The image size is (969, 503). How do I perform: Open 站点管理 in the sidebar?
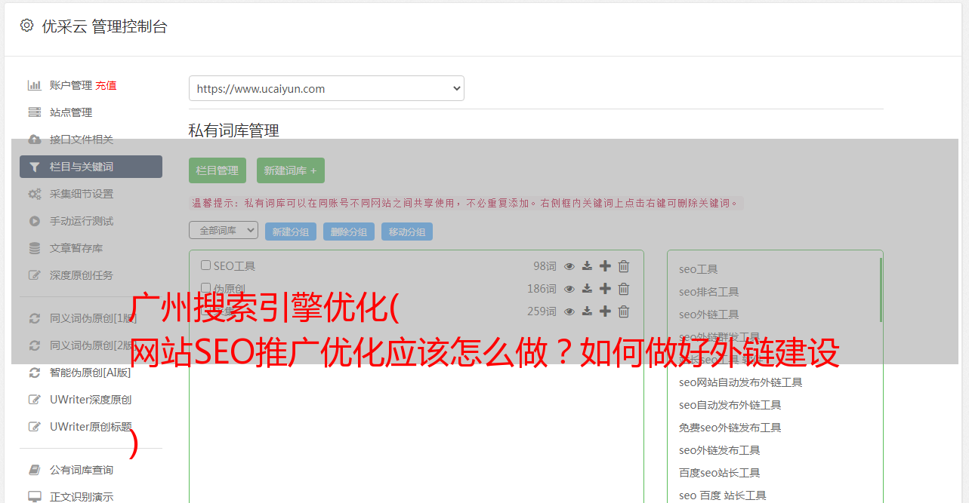point(71,112)
